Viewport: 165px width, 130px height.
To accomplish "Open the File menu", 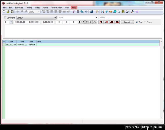I will pyautogui.click(x=5, y=8).
